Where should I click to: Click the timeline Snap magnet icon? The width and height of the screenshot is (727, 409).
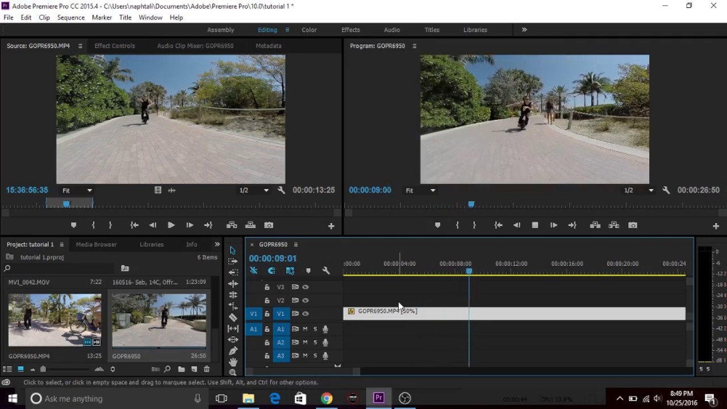click(271, 271)
